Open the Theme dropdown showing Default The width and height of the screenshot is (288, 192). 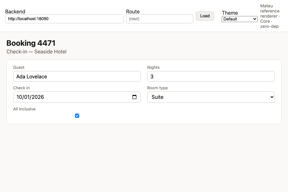point(239,19)
